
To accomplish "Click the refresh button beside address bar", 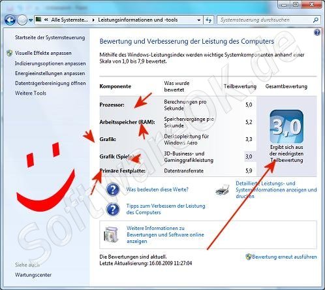I will [208, 20].
